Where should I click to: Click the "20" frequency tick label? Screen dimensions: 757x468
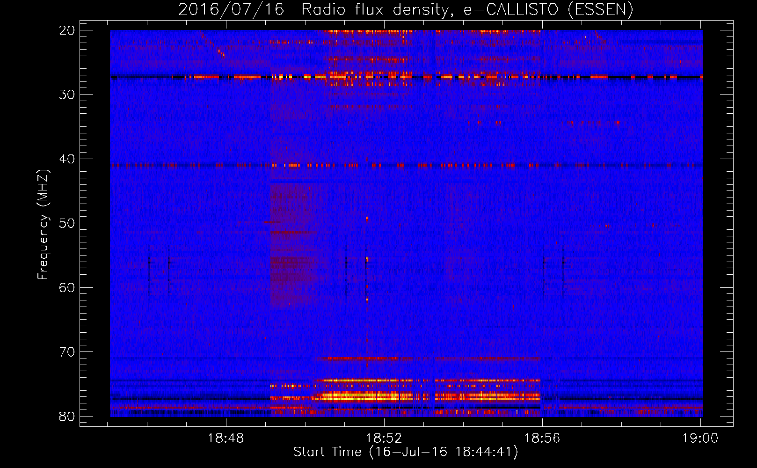[67, 30]
